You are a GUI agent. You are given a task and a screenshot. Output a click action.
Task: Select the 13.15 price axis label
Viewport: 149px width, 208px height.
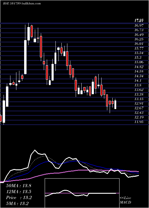tap(139, 99)
